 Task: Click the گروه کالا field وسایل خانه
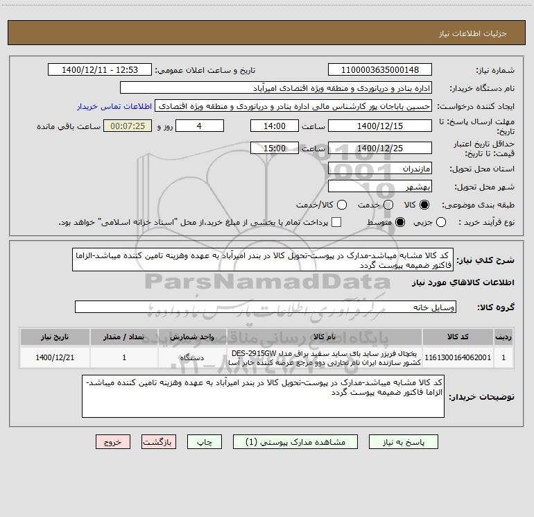click(x=266, y=307)
